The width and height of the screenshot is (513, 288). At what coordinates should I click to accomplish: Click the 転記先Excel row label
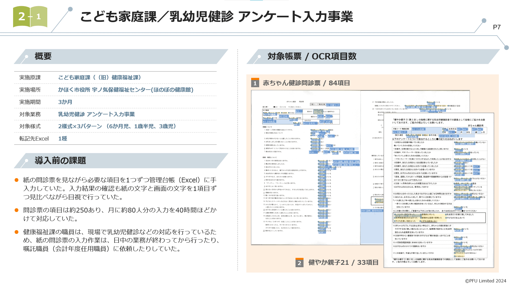(x=34, y=139)
